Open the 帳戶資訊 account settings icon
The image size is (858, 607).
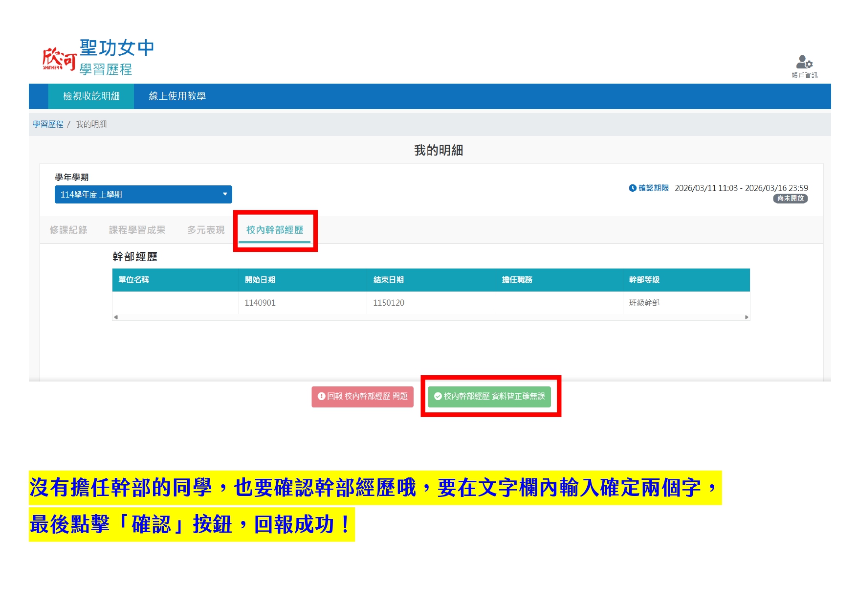(x=804, y=63)
